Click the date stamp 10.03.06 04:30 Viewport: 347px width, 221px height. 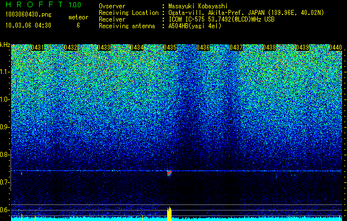[x=28, y=25]
